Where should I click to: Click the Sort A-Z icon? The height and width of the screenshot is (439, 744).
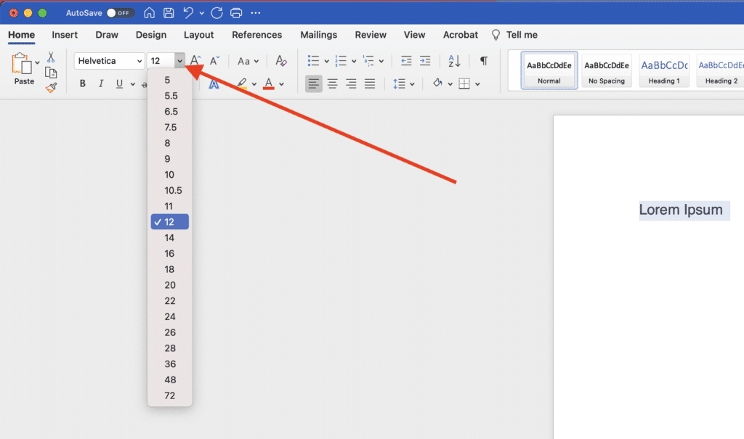[454, 61]
